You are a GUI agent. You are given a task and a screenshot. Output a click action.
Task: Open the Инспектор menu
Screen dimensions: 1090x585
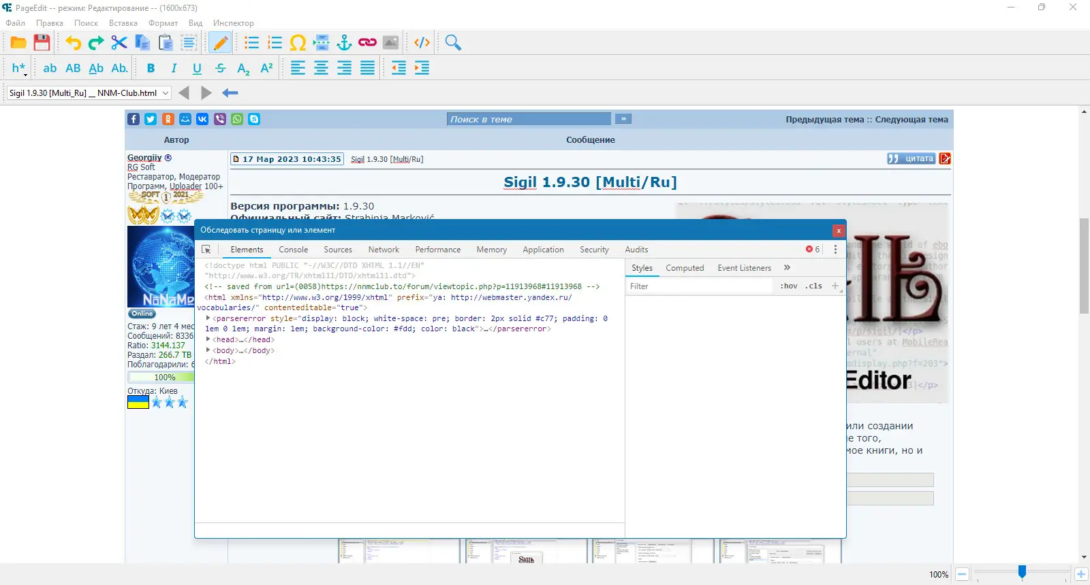click(x=233, y=23)
